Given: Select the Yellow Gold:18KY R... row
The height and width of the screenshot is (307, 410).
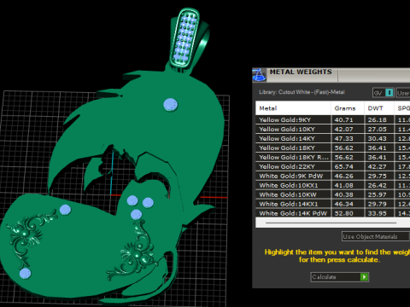Looking at the screenshot, I should coord(332,157).
